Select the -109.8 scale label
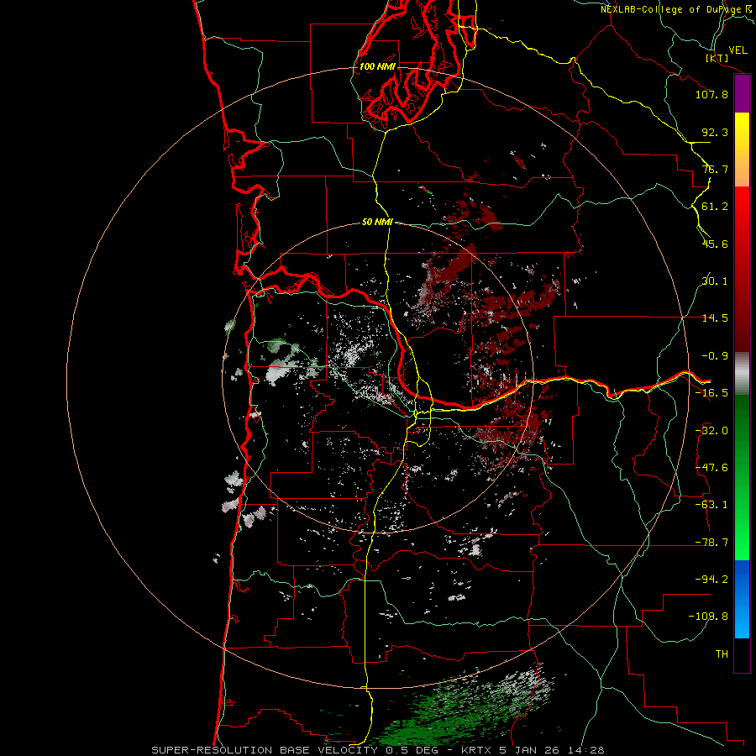The width and height of the screenshot is (756, 756). point(708,617)
